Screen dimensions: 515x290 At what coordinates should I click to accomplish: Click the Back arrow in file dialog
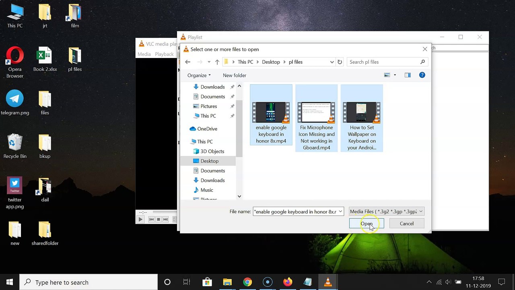(x=187, y=62)
